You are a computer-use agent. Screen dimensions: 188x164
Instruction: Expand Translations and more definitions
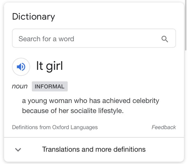tap(94, 150)
